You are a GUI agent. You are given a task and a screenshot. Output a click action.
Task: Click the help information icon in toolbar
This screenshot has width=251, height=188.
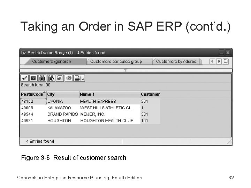tap(69, 78)
